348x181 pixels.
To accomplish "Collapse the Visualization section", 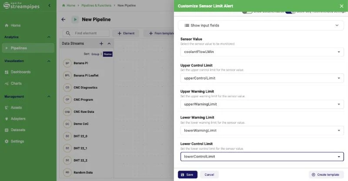I will click(x=49, y=61).
